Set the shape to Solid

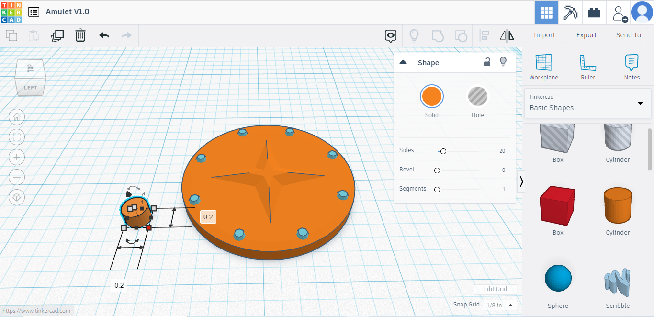click(431, 97)
